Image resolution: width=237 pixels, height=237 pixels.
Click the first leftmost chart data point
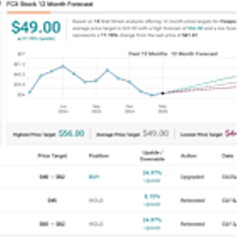click(29, 92)
